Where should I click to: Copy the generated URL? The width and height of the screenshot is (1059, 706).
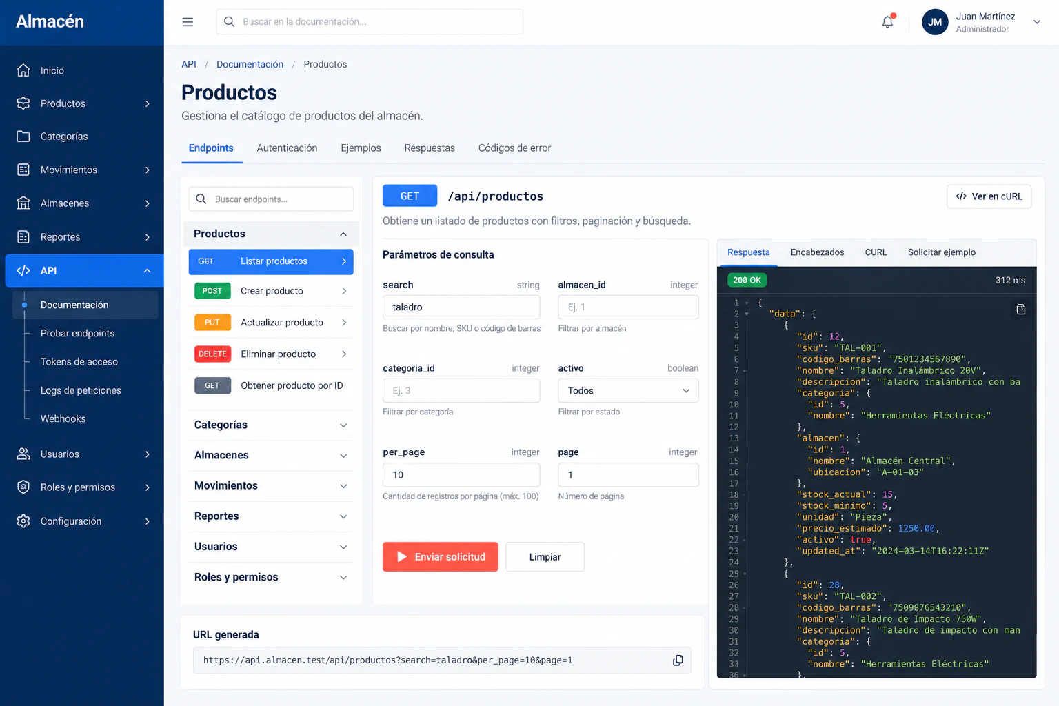(678, 660)
